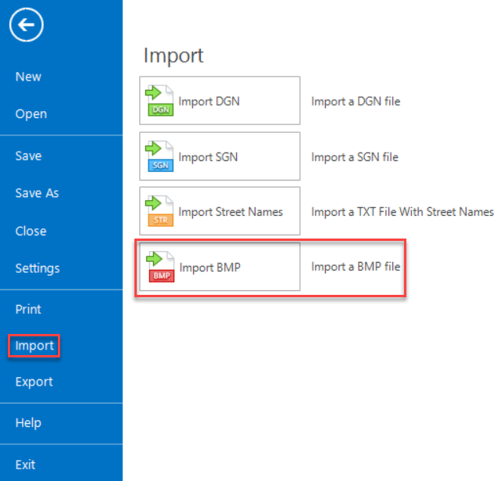Exit the application from sidebar
This screenshot has width=497, height=481.
(x=25, y=465)
